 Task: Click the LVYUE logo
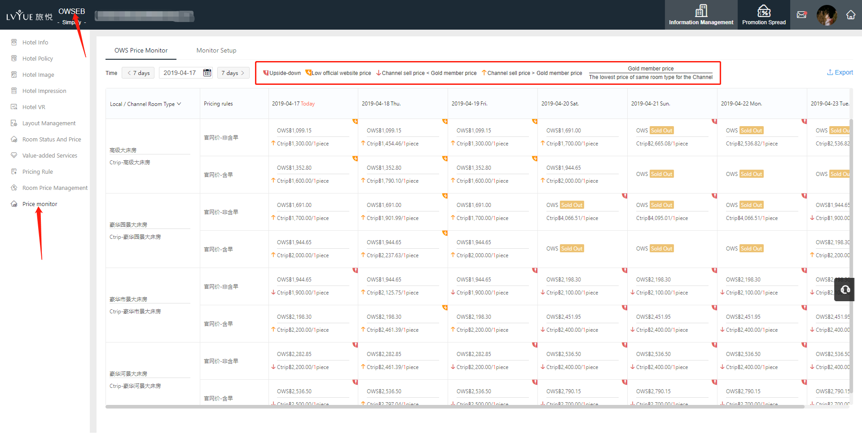point(30,16)
